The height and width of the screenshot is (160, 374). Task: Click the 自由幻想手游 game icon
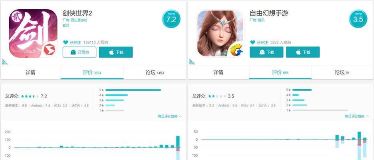[x=220, y=33]
